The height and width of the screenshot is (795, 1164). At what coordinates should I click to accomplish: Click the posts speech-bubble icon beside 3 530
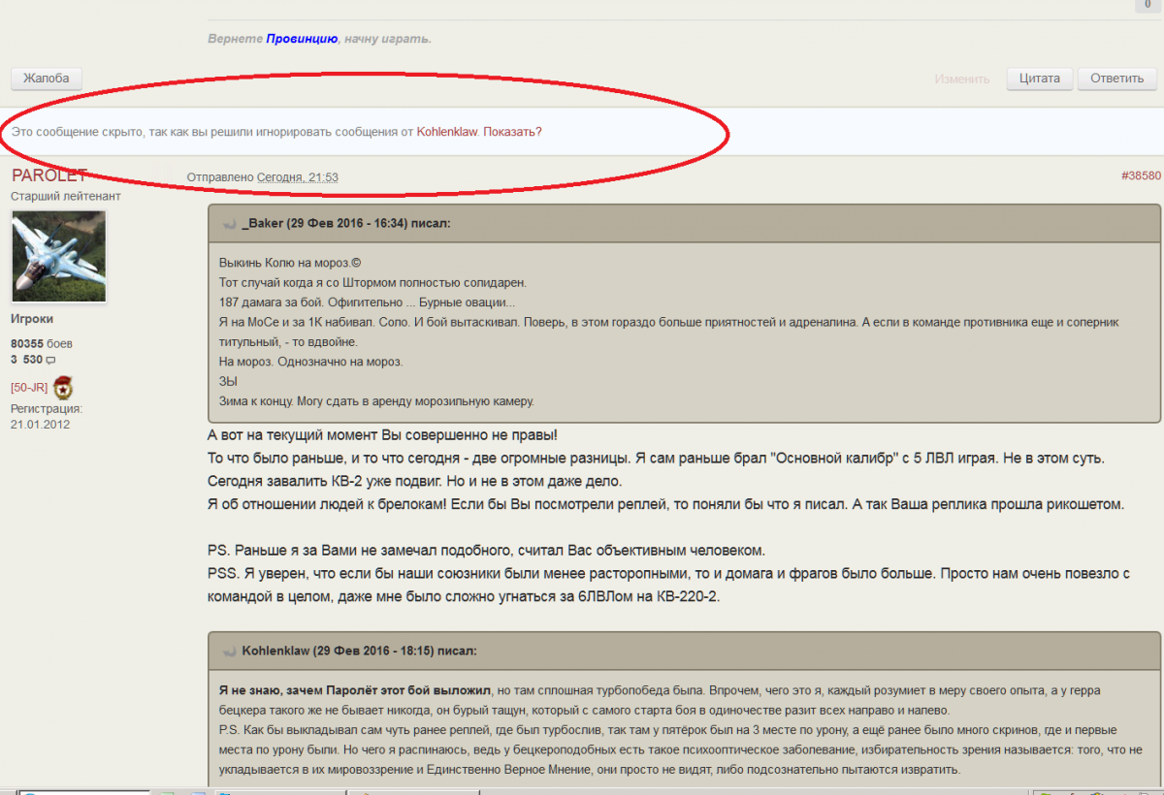[x=51, y=361]
